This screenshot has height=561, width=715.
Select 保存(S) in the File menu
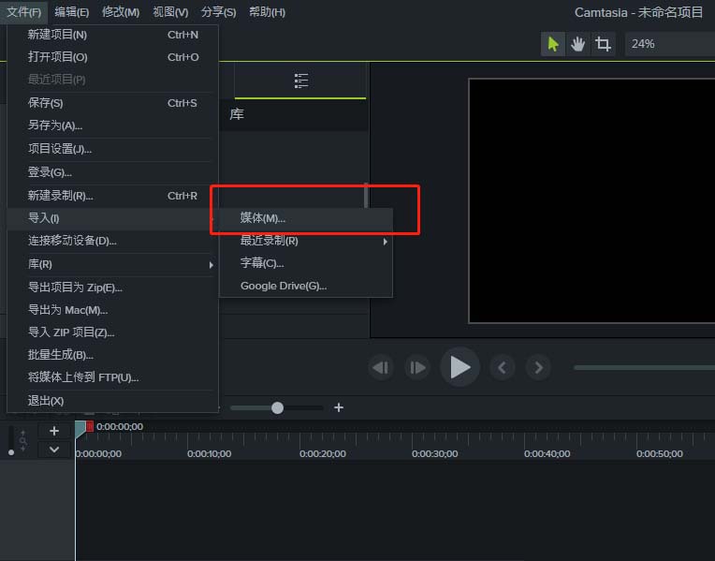pos(46,103)
